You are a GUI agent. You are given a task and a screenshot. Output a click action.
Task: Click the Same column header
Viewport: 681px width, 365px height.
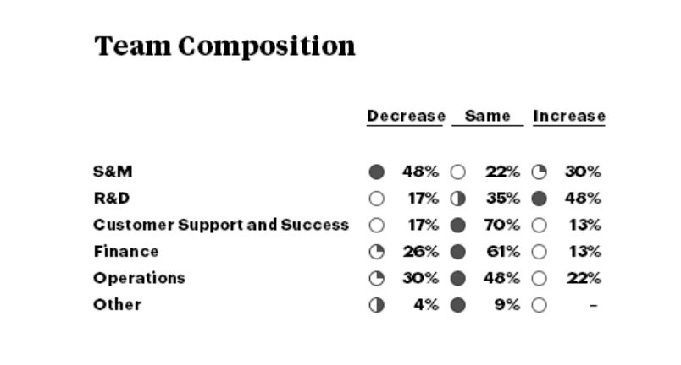click(x=487, y=116)
